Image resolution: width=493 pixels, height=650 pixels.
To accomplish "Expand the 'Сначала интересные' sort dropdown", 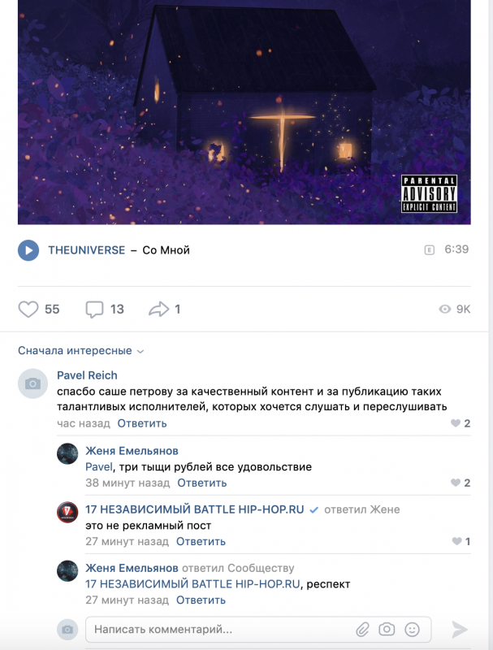I will 80,351.
